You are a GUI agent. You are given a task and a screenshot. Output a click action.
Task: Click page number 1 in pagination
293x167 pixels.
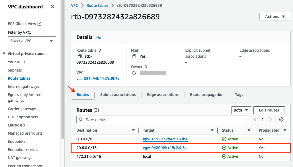click(x=263, y=119)
